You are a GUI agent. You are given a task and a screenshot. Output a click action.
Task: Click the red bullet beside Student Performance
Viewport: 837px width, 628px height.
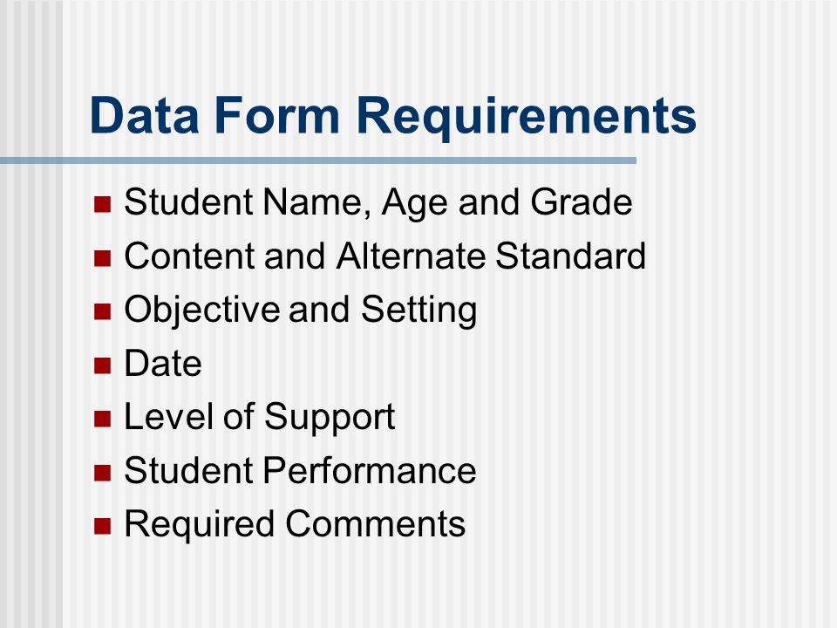[102, 473]
